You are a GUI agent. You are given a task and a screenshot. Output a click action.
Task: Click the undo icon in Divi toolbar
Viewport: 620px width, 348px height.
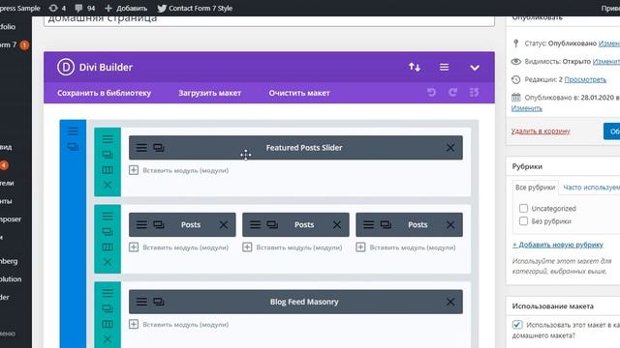coord(431,93)
